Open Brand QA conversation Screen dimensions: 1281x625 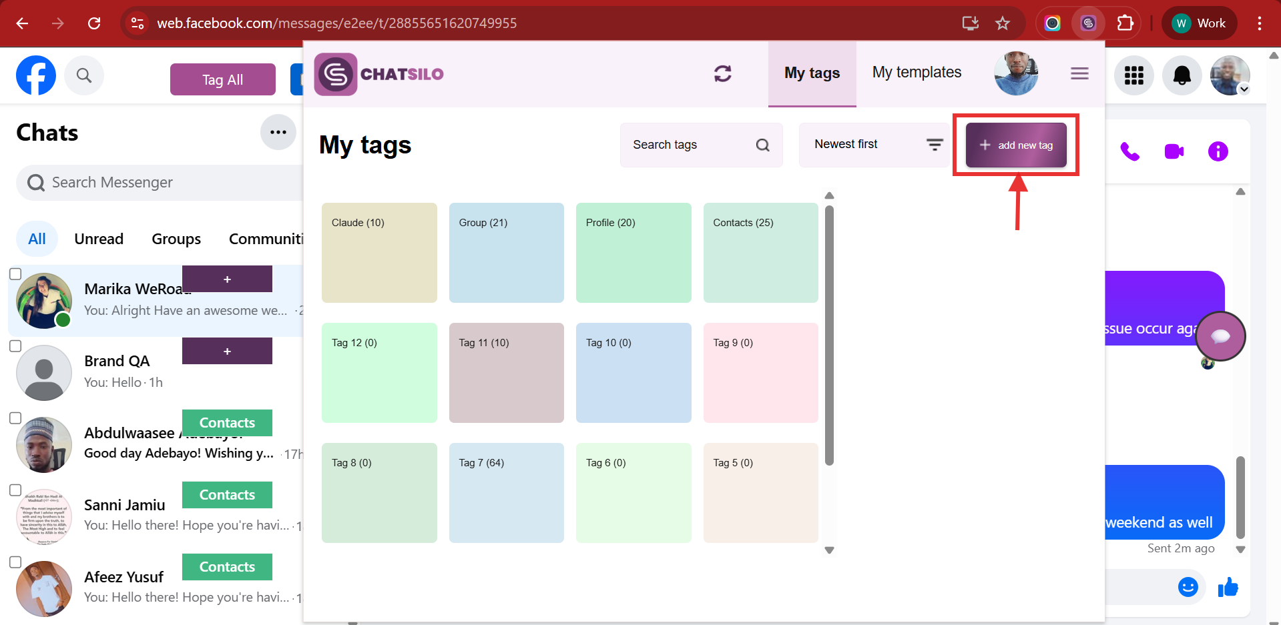[156, 372]
